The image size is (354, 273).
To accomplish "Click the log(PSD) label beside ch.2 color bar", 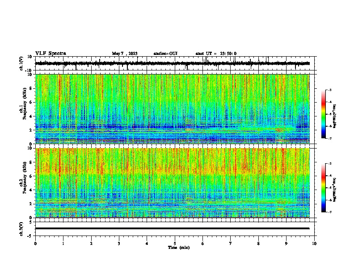I will coord(335,190).
